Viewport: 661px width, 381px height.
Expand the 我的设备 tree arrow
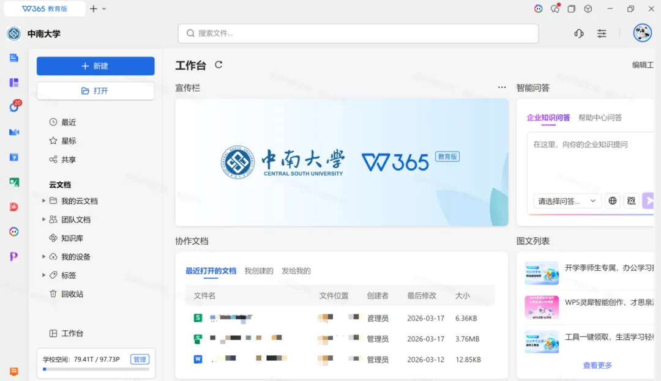43,256
